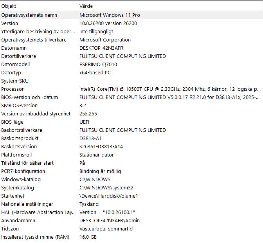Click the Plattformsroll row label
This screenshot has width=263, height=243.
[16, 155]
